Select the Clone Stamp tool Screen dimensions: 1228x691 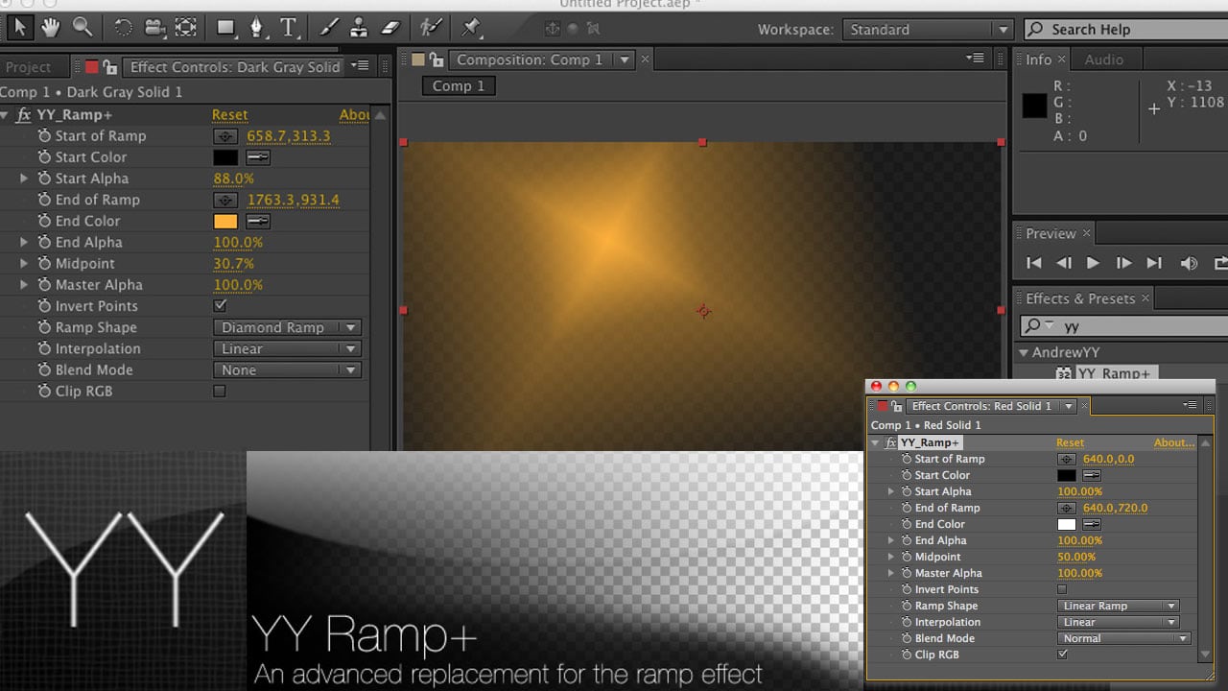[x=360, y=27]
